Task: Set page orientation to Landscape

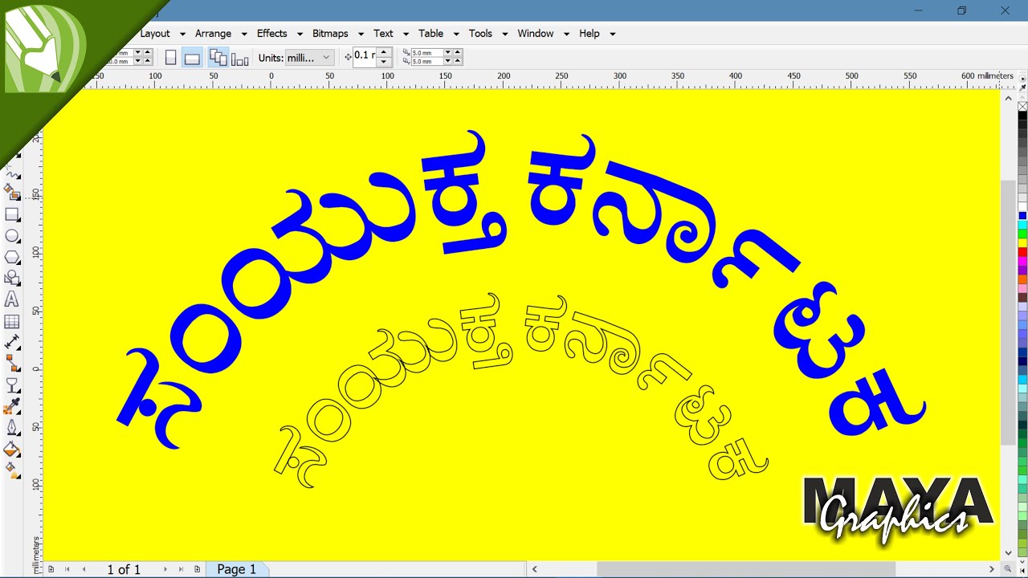Action: (x=192, y=58)
